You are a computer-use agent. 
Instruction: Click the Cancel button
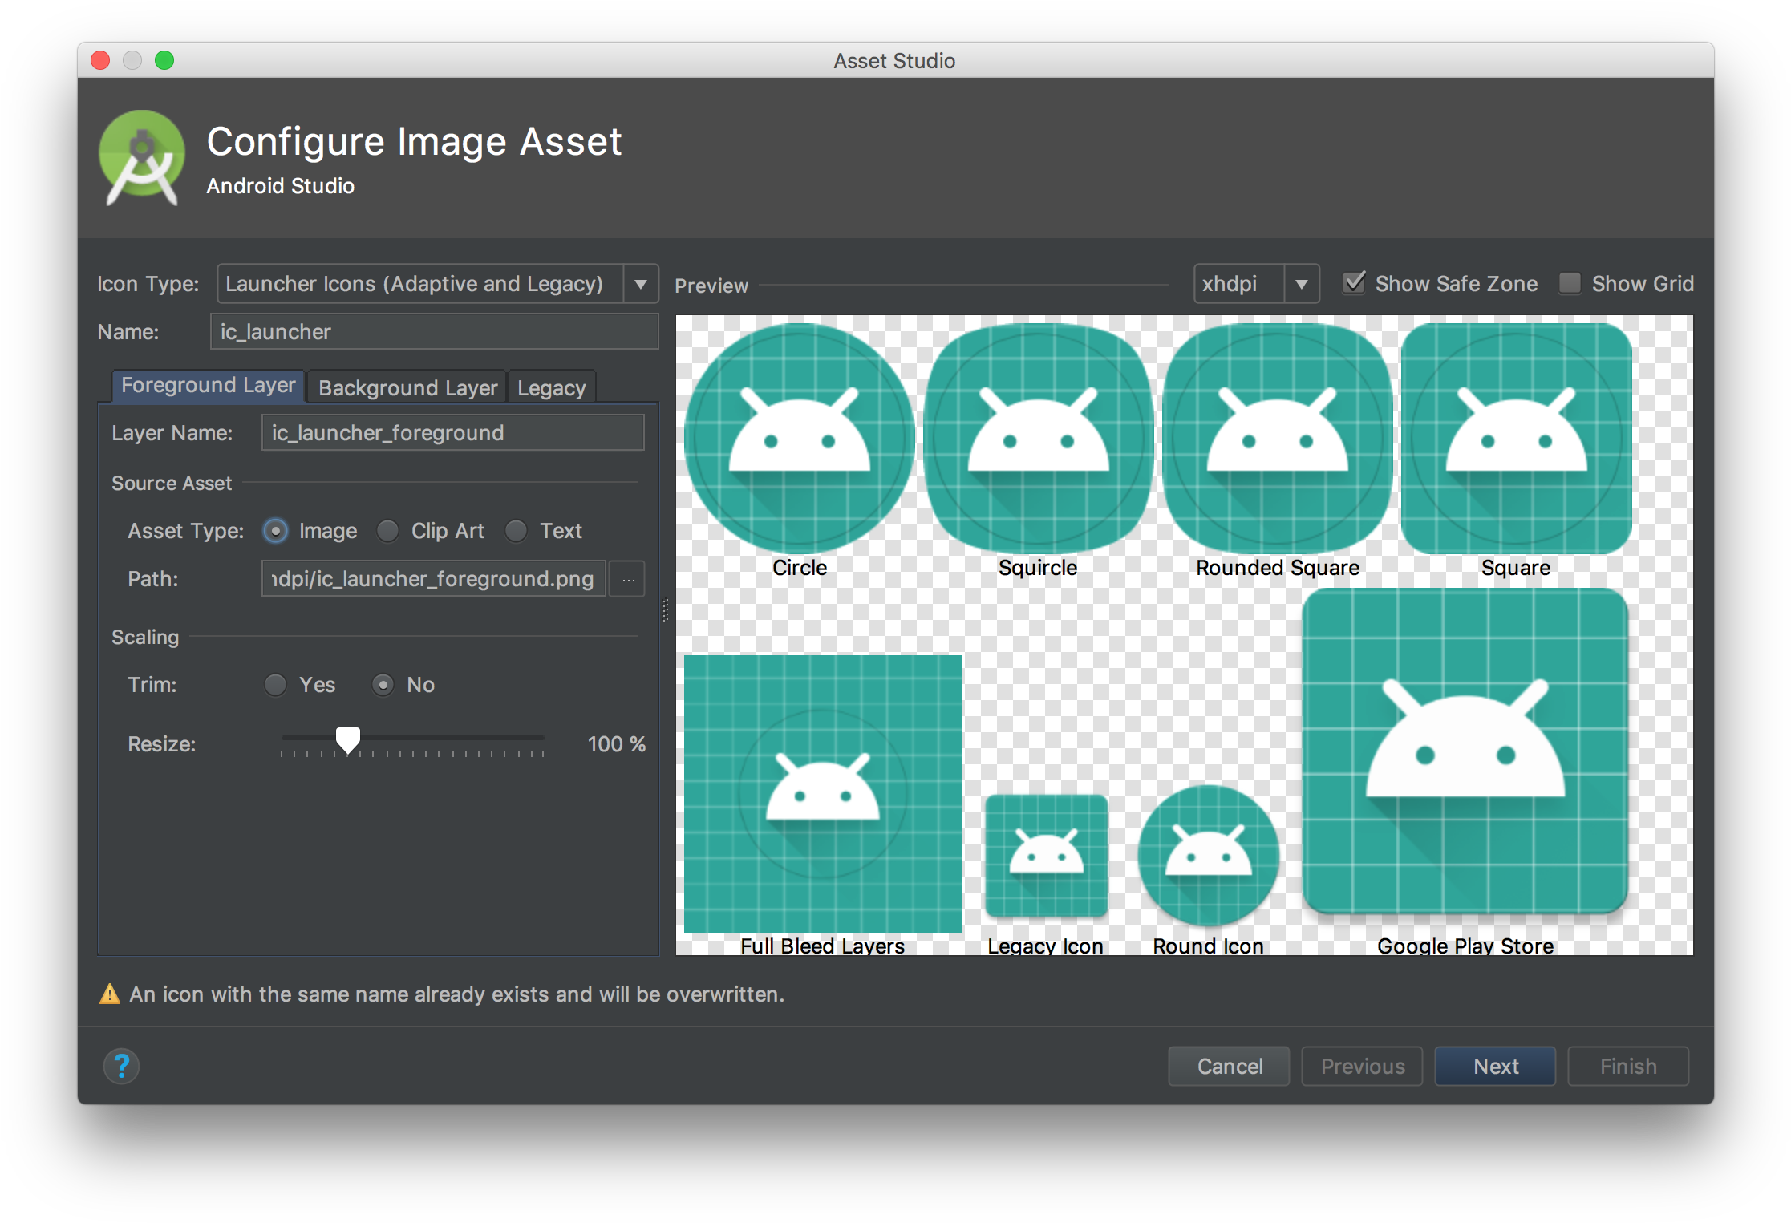pos(1230,1067)
